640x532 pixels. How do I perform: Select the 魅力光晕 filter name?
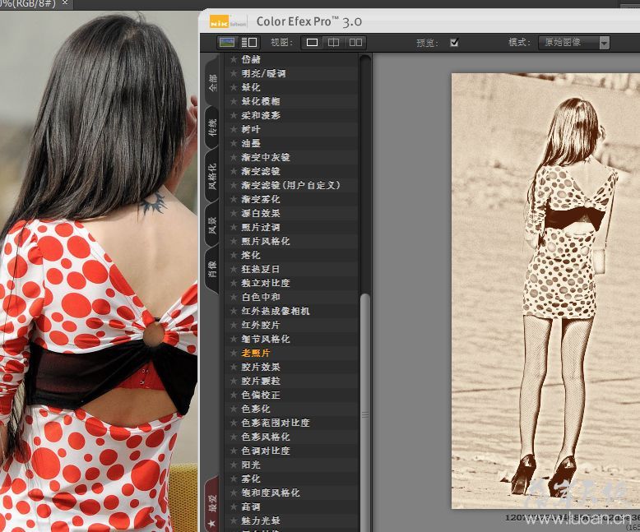click(261, 520)
